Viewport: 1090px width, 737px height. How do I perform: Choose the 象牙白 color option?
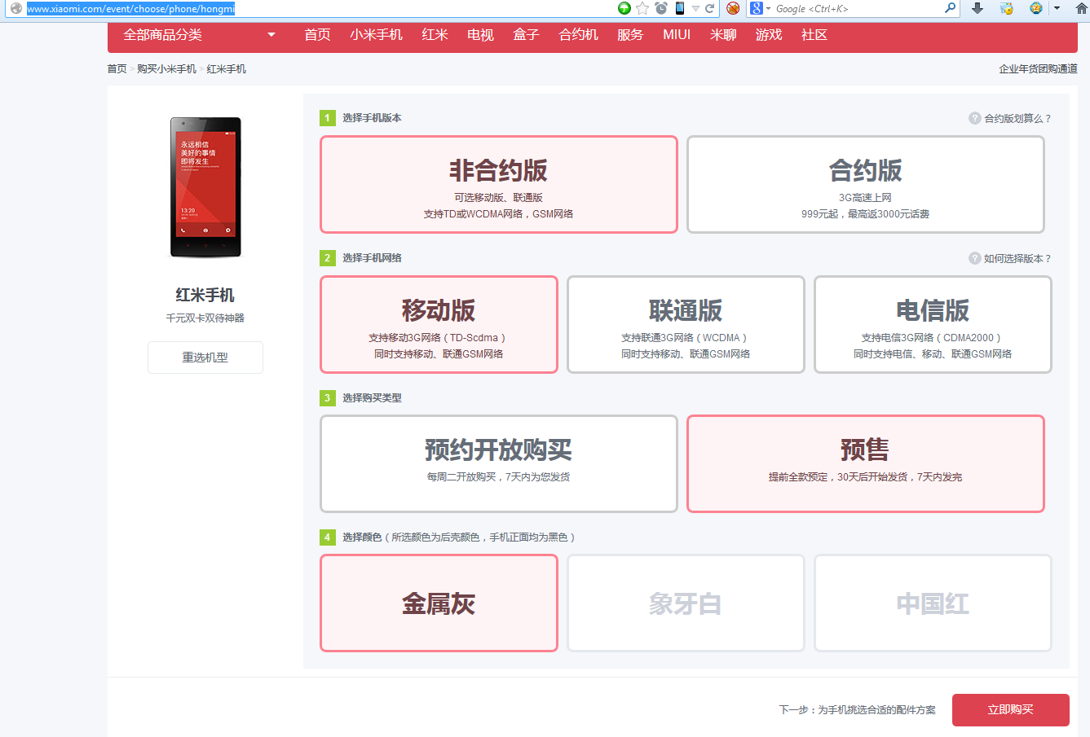pyautogui.click(x=686, y=603)
